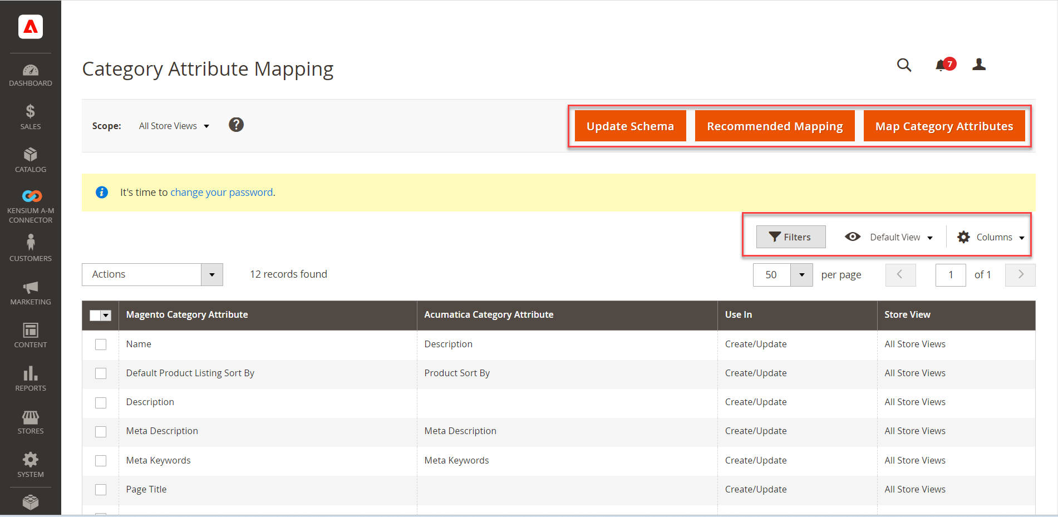Select the Sales icon in the sidebar
1058x517 pixels.
tap(31, 116)
